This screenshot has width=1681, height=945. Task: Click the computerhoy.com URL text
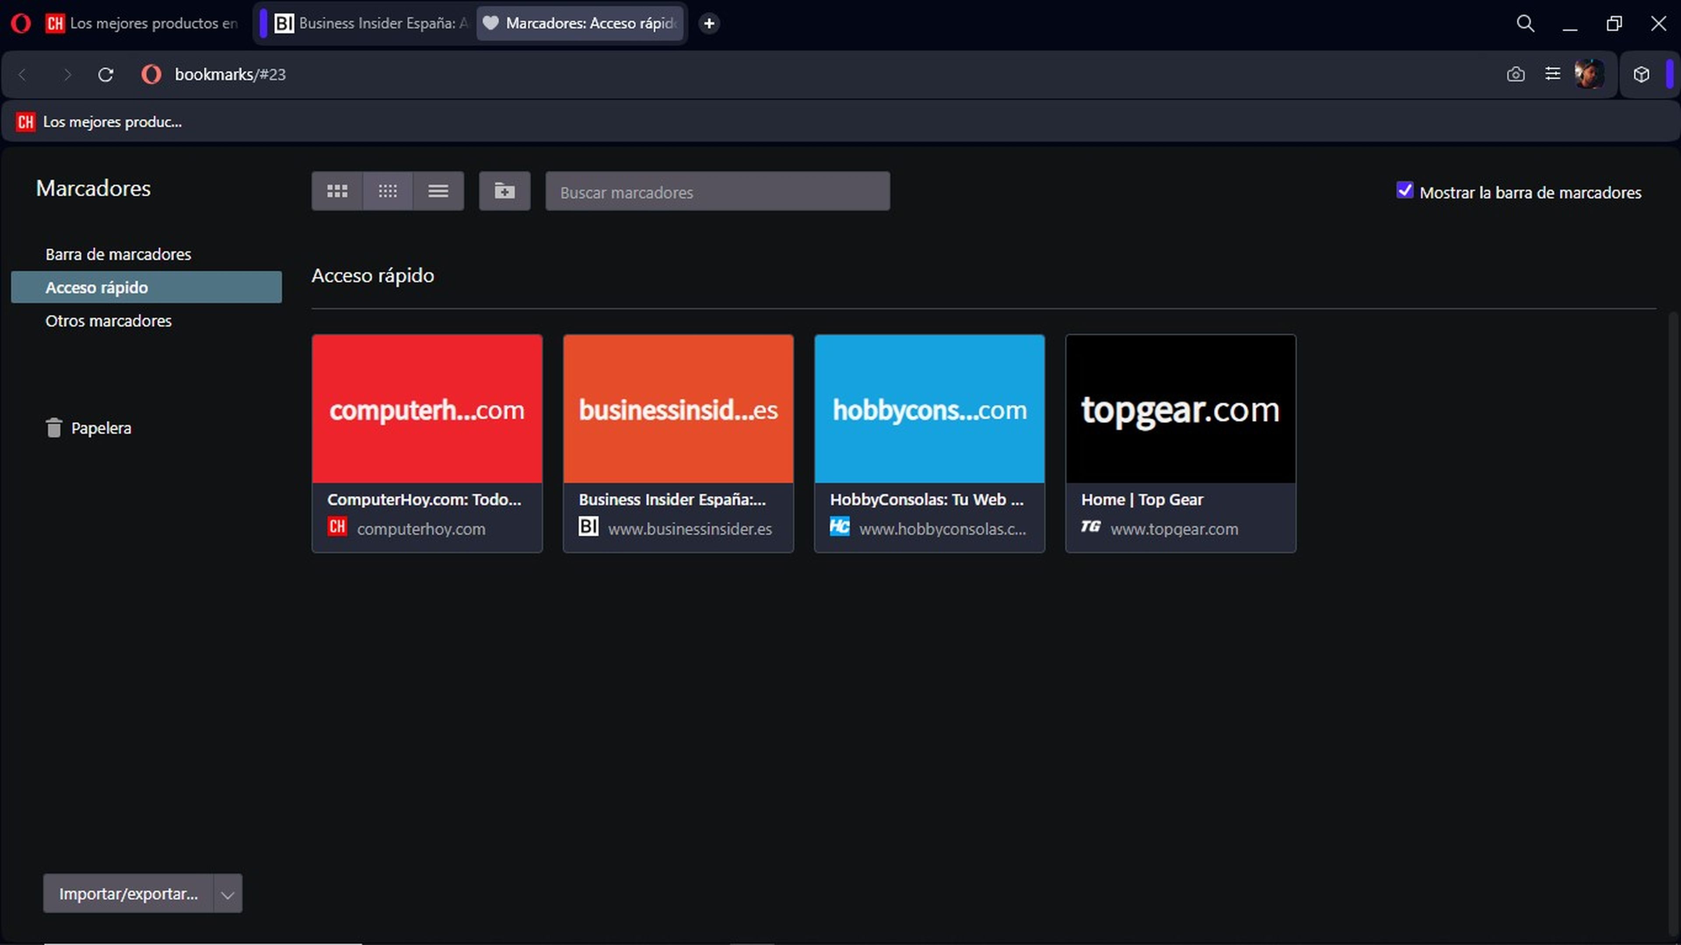(421, 529)
